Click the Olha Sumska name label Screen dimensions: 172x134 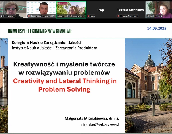8,16
